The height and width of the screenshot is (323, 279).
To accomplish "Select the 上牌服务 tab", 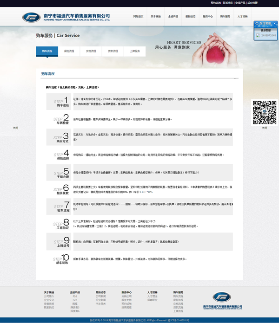I will (135, 51).
